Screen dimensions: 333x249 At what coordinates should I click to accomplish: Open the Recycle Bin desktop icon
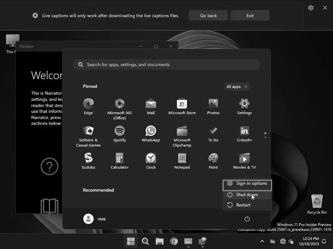click(317, 204)
